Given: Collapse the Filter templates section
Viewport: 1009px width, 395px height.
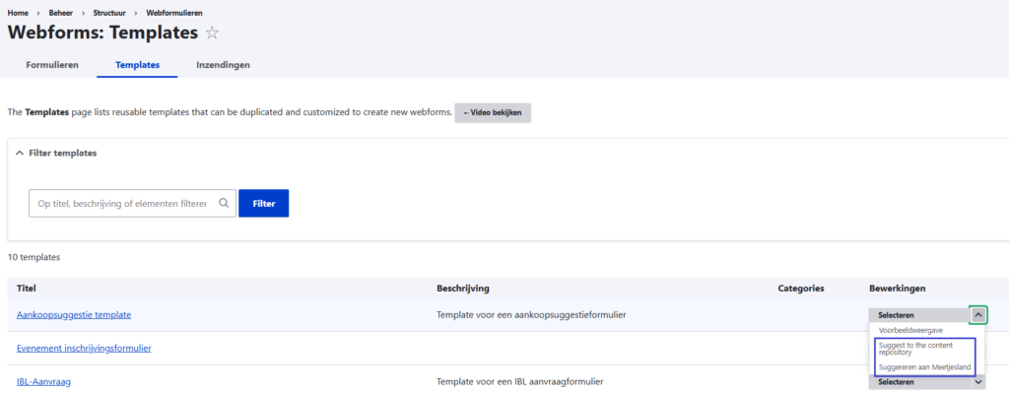Looking at the screenshot, I should (x=20, y=153).
